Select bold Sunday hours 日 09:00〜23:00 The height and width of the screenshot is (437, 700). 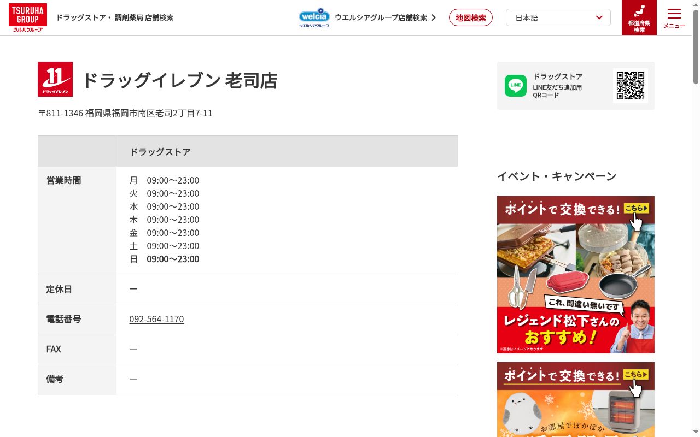click(164, 259)
